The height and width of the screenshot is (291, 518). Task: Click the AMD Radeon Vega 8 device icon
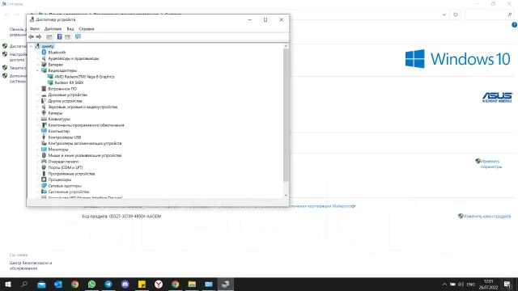click(50, 77)
